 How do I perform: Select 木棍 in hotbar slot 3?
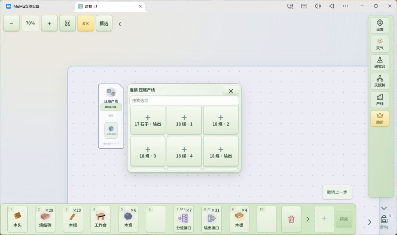pyautogui.click(x=73, y=219)
